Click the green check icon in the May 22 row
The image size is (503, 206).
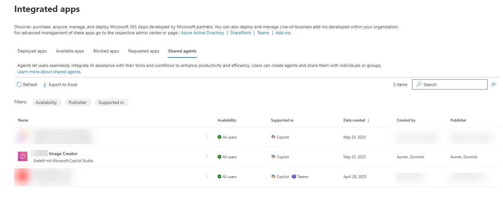(x=219, y=157)
